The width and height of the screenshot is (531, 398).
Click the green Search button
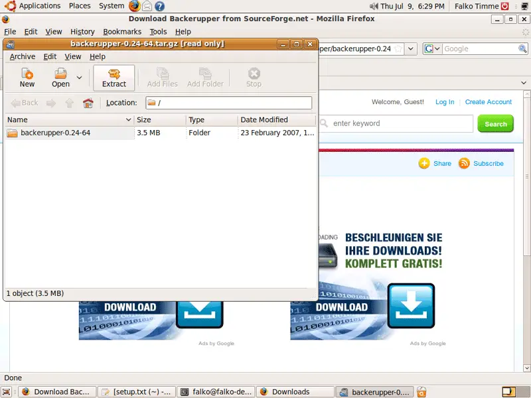click(x=495, y=123)
